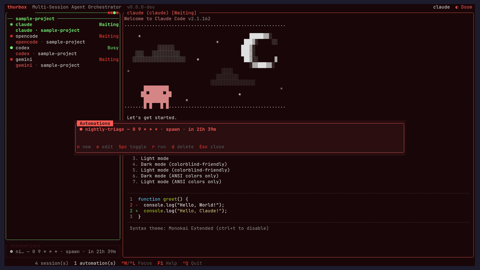Click the Waiting status of gemini
This screenshot has height=270, width=480.
pyautogui.click(x=108, y=59)
